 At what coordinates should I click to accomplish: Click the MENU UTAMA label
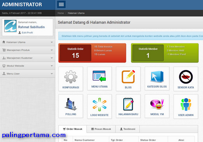pyautogui.click(x=100, y=87)
